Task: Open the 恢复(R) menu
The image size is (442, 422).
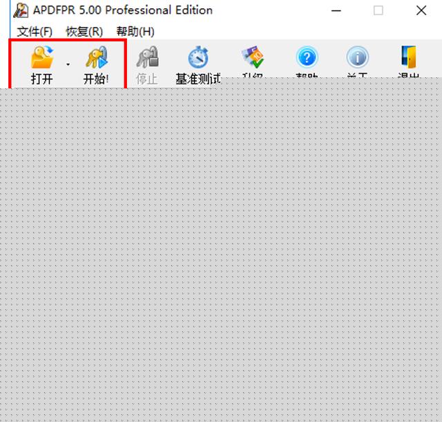Action: tap(84, 32)
